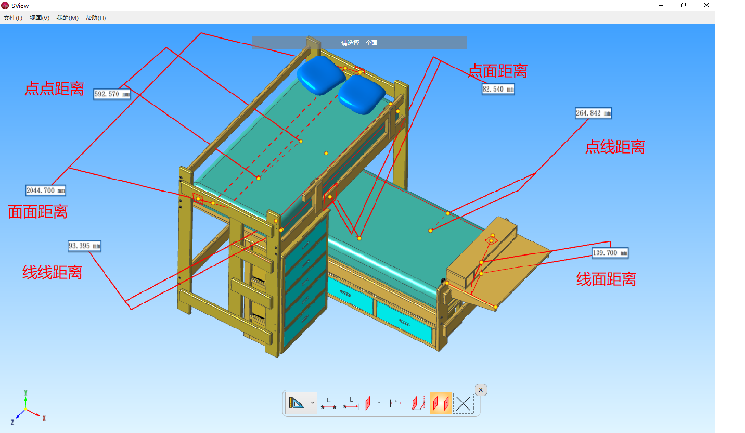Restore down the SView window

click(x=683, y=5)
